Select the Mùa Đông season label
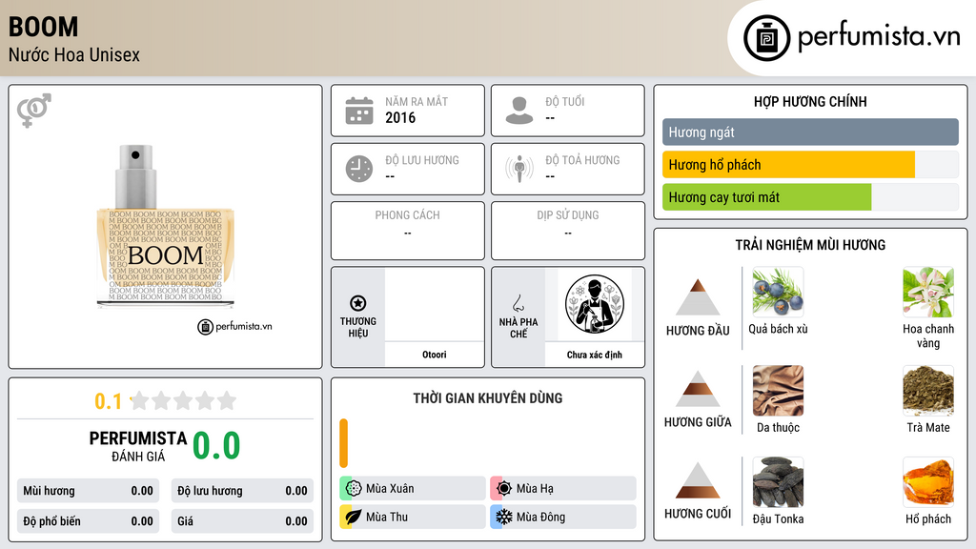Screen dimensions: 976x549 click(x=541, y=517)
